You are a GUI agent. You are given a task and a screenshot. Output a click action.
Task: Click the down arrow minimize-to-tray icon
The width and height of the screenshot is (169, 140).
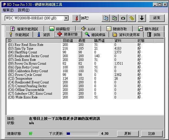pyautogui.click(x=142, y=18)
